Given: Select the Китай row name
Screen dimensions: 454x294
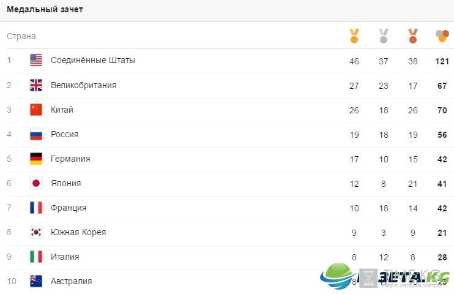Looking at the screenshot, I should point(62,110).
